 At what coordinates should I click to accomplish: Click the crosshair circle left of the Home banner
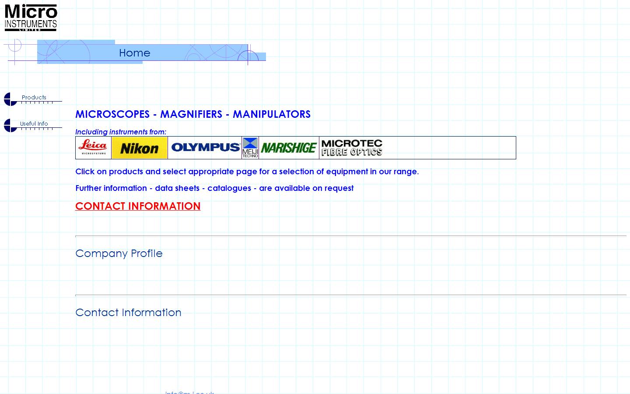coord(15,46)
